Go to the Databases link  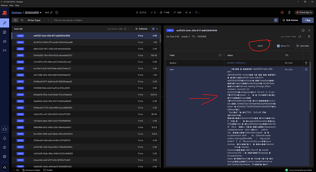click(16, 12)
